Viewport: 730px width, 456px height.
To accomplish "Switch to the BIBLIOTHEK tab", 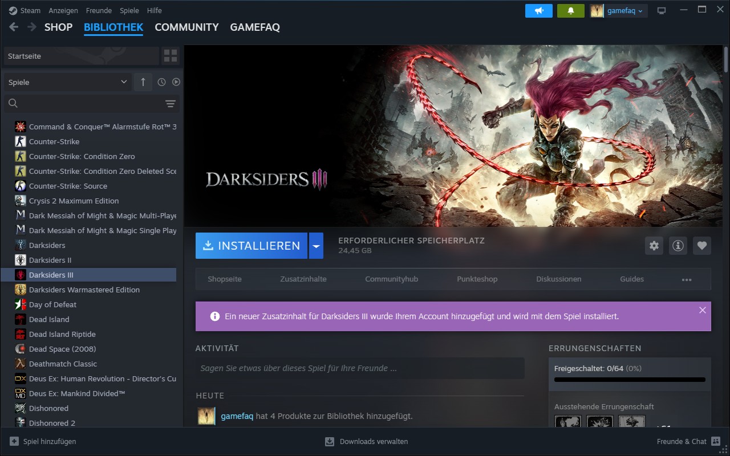I will [x=113, y=27].
